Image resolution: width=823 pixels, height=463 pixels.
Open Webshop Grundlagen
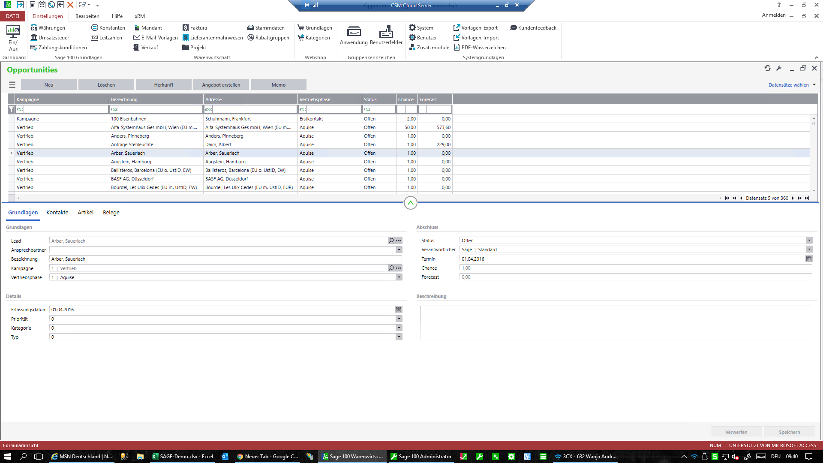point(315,28)
